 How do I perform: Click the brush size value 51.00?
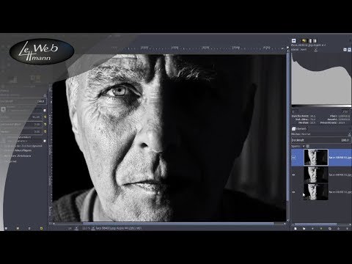coord(36,117)
